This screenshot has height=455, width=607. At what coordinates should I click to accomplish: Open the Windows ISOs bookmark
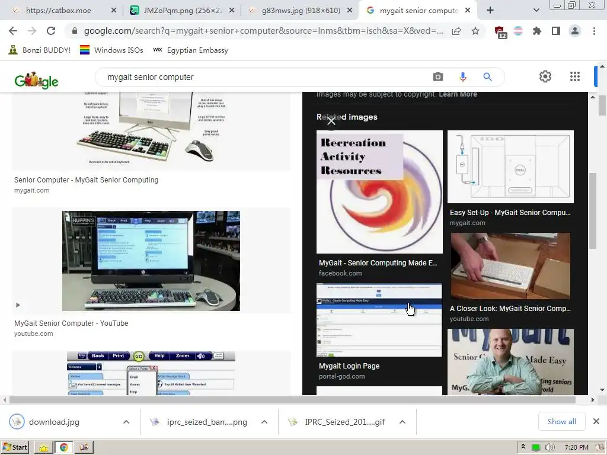click(x=111, y=50)
